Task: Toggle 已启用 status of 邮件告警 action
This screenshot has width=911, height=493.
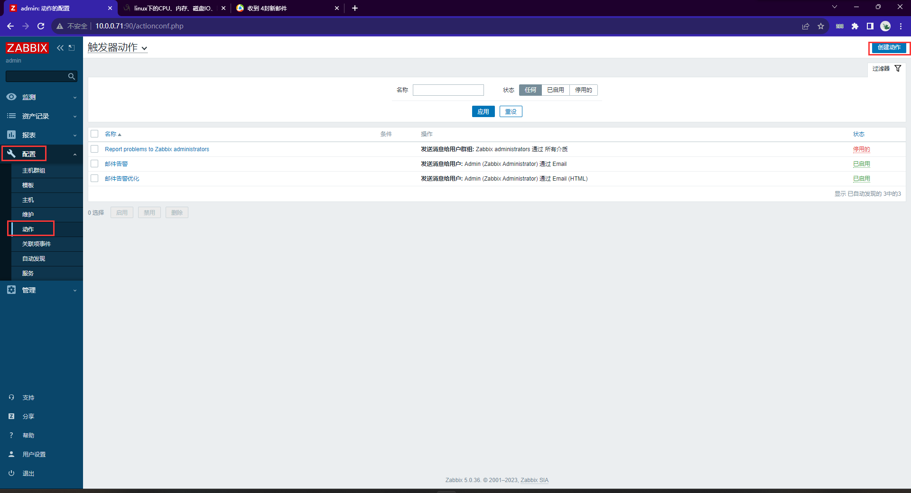Action: pos(862,164)
